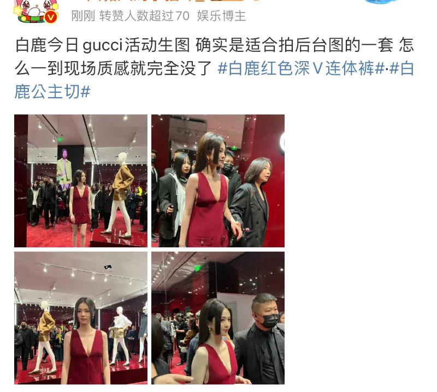Image resolution: width=437 pixels, height=392 pixels.
Task: Tap the orange V verified badge
Action: coord(51,17)
